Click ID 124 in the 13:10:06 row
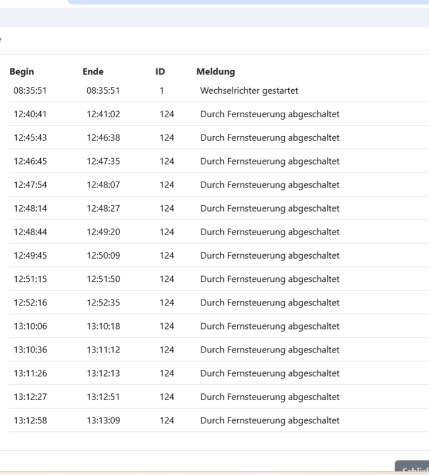Viewport: 429px width, 475px height. [x=167, y=326]
